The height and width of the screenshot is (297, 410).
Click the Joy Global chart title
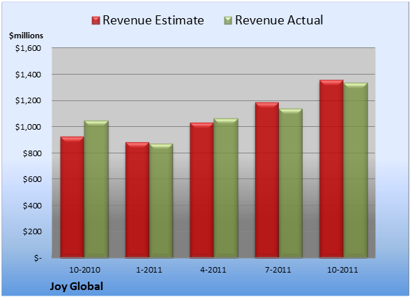[77, 287]
